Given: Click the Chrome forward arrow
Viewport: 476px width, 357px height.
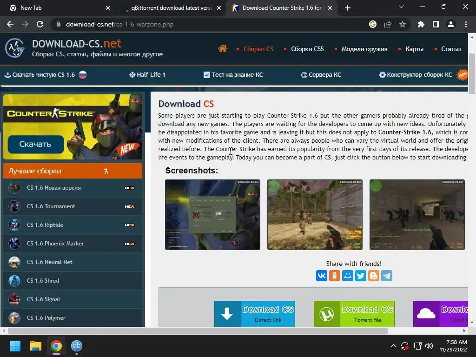Looking at the screenshot, I should (25, 24).
